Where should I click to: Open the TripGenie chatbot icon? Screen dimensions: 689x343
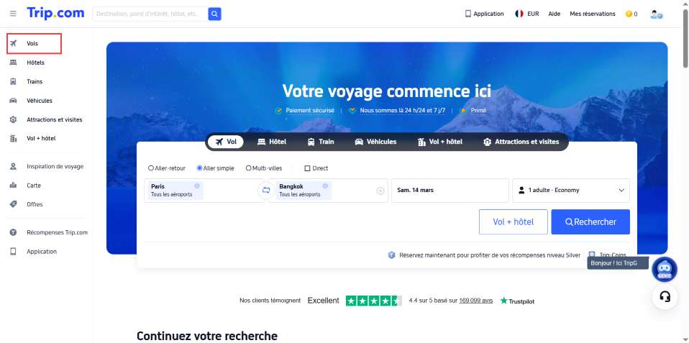[665, 269]
